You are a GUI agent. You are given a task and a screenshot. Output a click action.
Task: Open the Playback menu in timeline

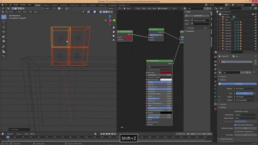tap(11, 134)
